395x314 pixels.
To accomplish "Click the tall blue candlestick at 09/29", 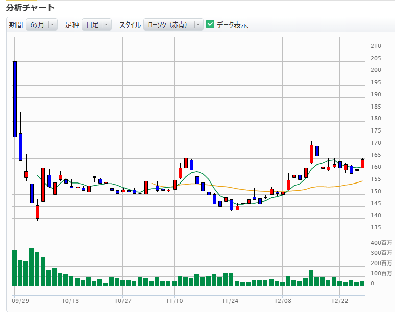I will (15, 99).
